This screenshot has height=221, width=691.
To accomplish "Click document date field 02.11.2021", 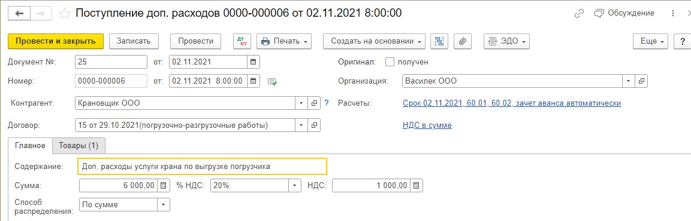I will (208, 62).
